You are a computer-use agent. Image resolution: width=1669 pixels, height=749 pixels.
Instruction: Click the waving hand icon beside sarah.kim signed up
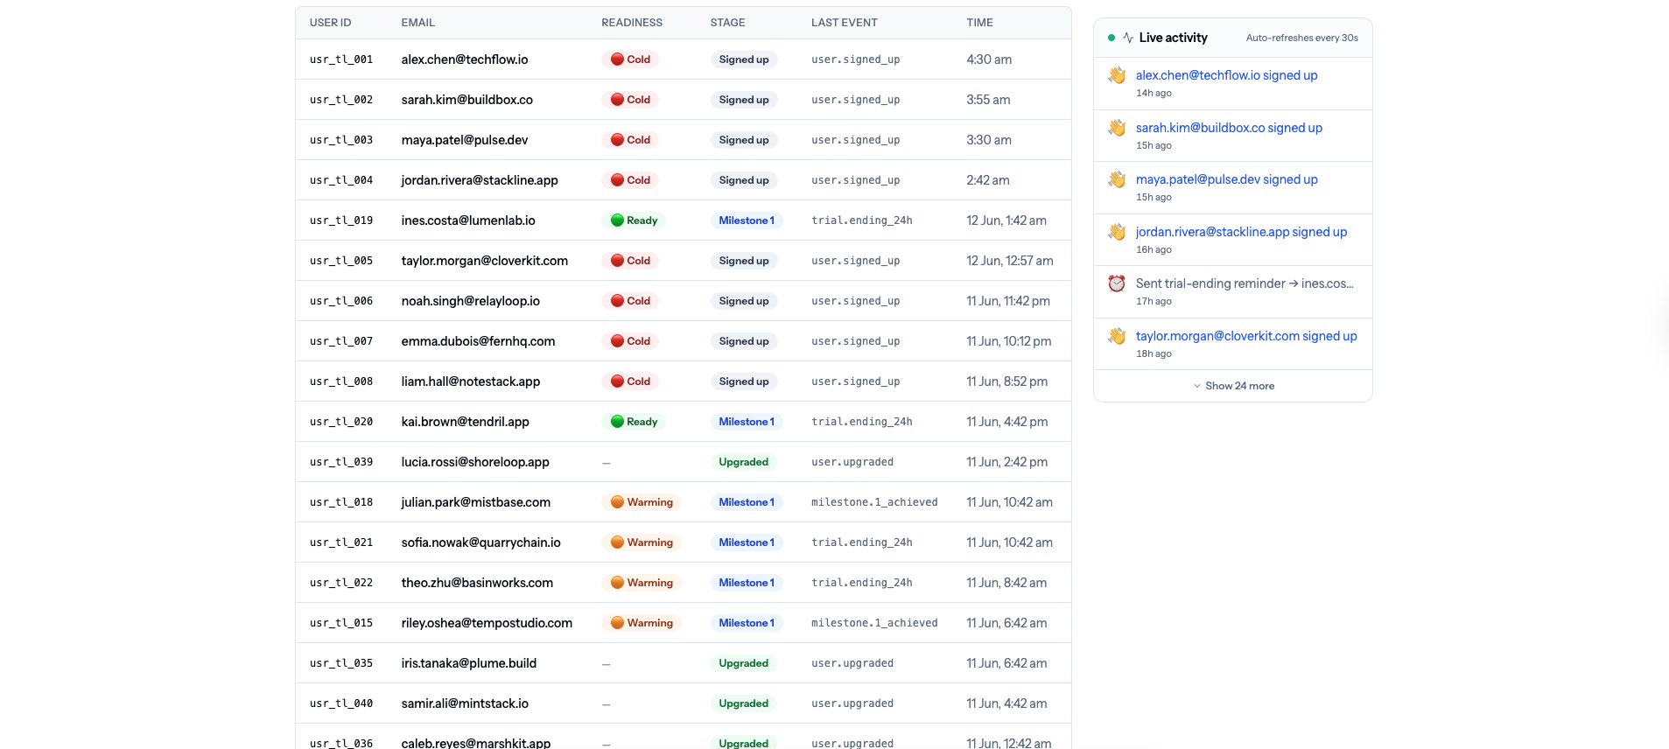coord(1117,128)
